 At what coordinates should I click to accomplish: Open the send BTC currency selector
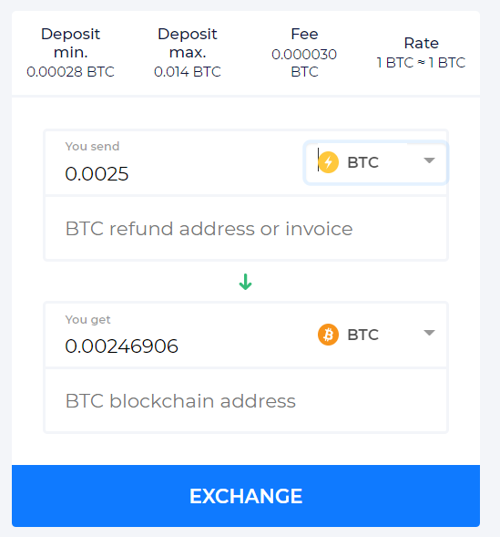[x=376, y=162]
